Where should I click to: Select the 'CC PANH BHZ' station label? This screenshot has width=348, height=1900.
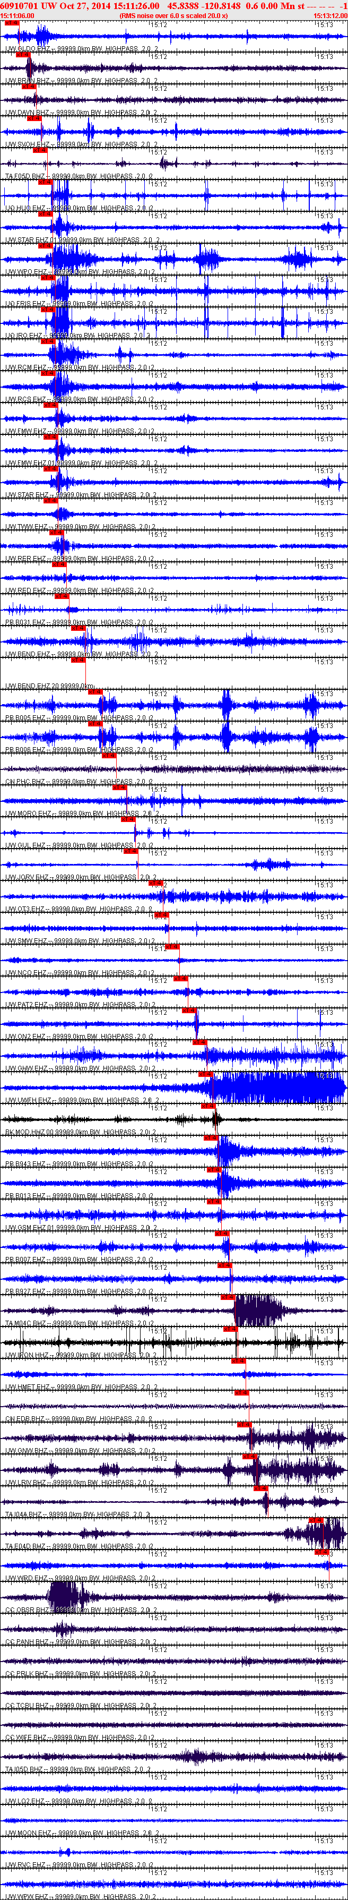(27, 1641)
